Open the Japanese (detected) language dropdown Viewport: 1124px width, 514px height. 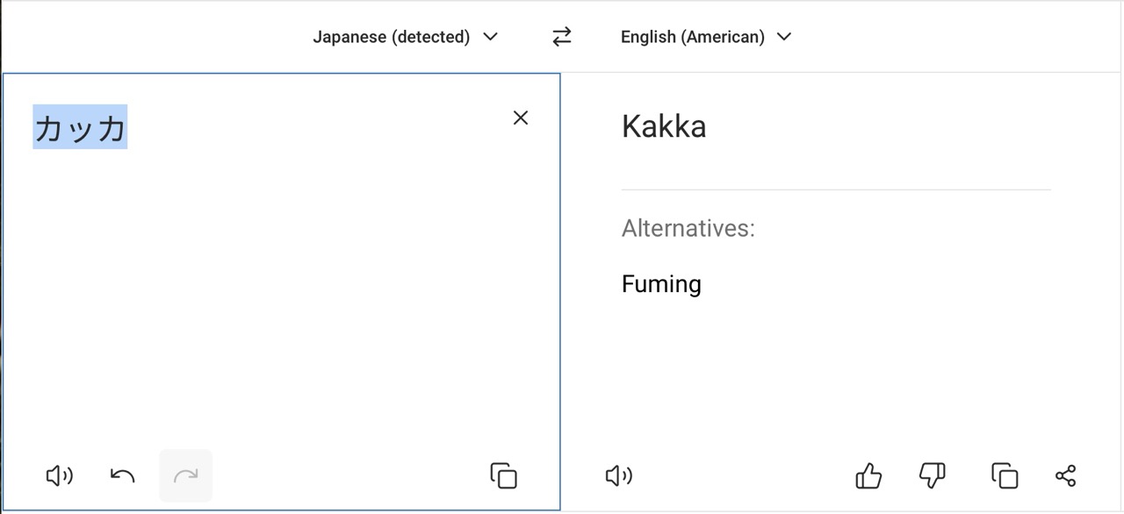pyautogui.click(x=392, y=37)
